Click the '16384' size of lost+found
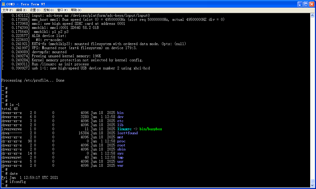This screenshot has height=189, width=316. [x=84, y=133]
